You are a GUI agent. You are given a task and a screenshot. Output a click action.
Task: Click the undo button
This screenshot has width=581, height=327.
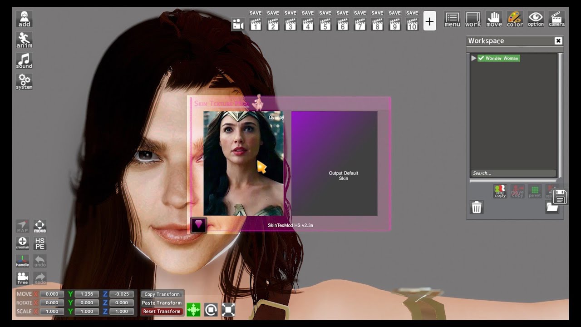pos(40,261)
